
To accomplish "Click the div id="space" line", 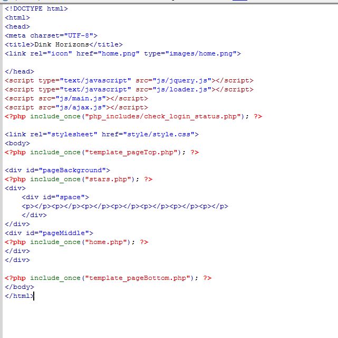I will 55,198.
